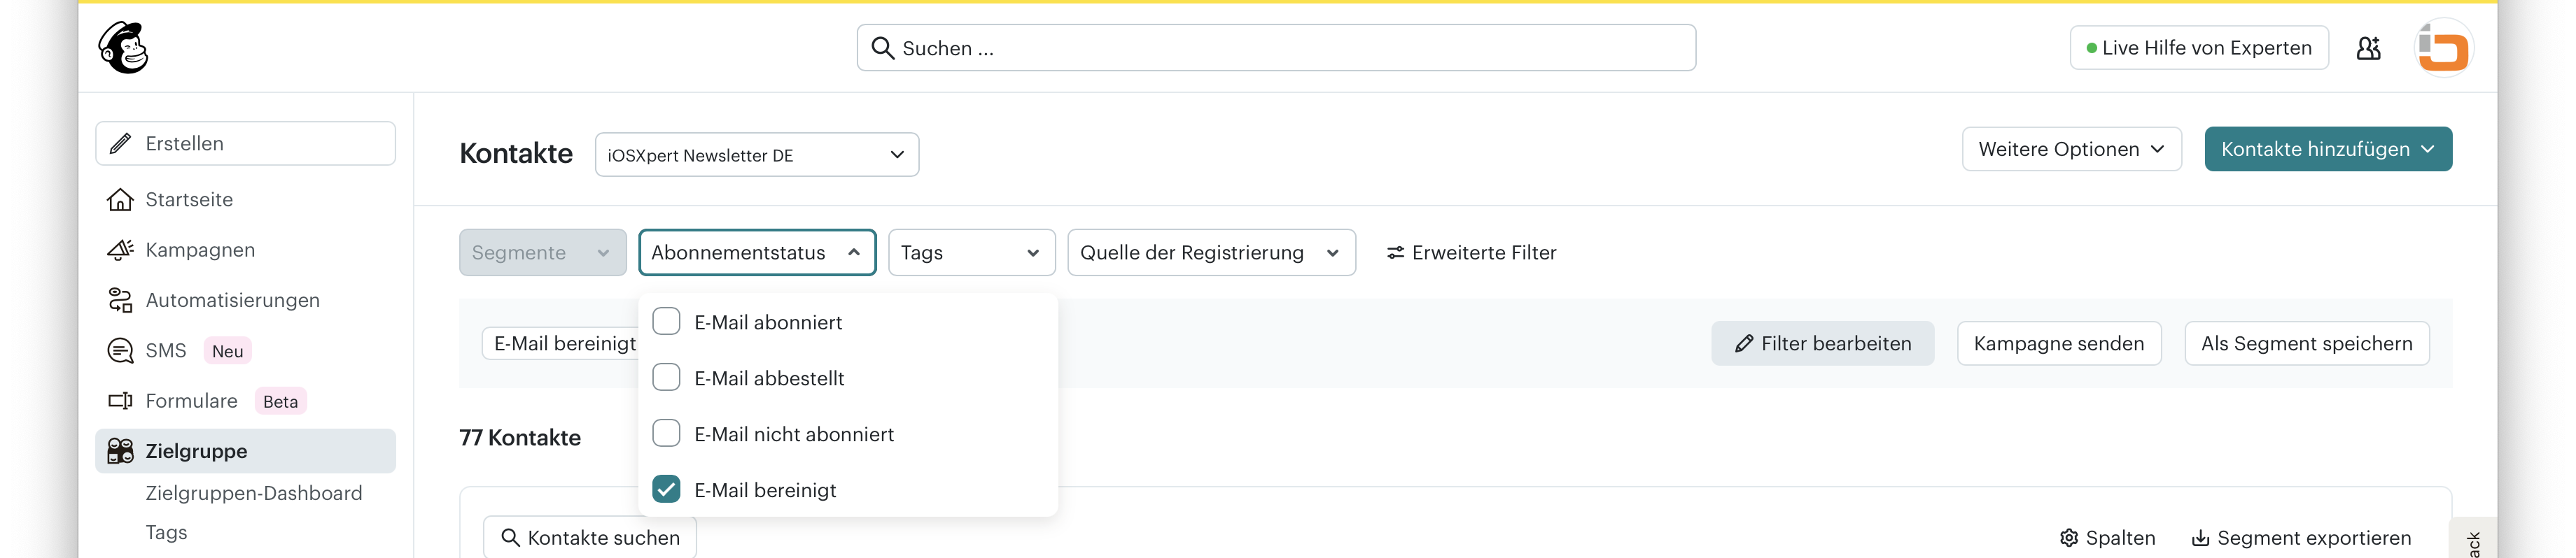Click the Spalten button

[2107, 538]
